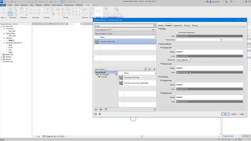
Task: Collapse Surface Pattern Background subsection
Action: point(161,64)
